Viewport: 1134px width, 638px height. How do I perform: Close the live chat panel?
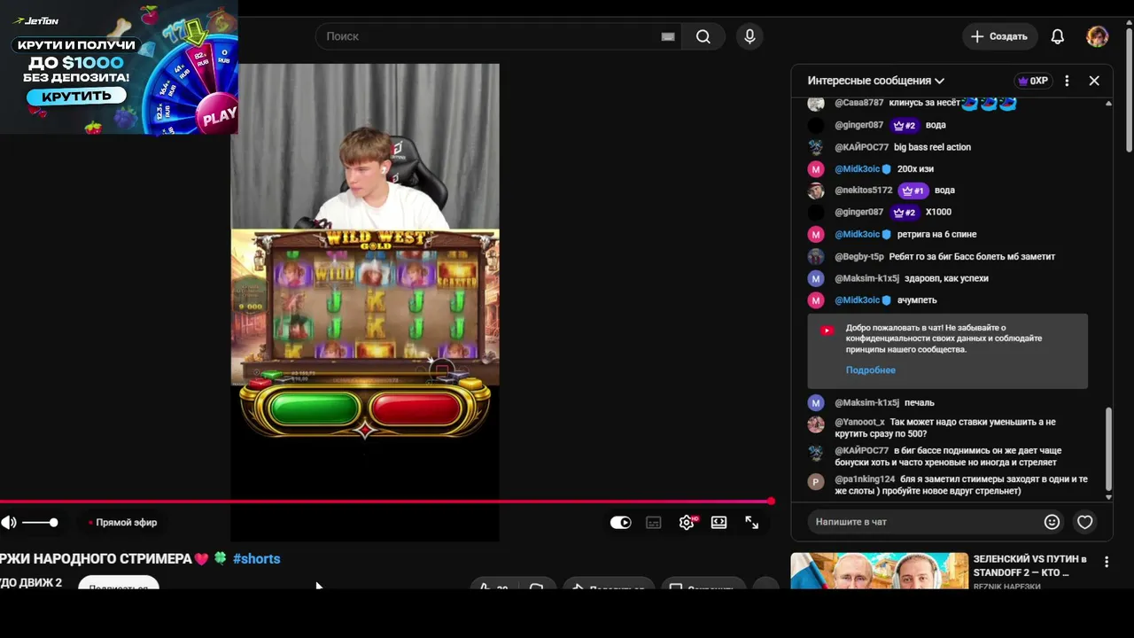click(x=1094, y=81)
